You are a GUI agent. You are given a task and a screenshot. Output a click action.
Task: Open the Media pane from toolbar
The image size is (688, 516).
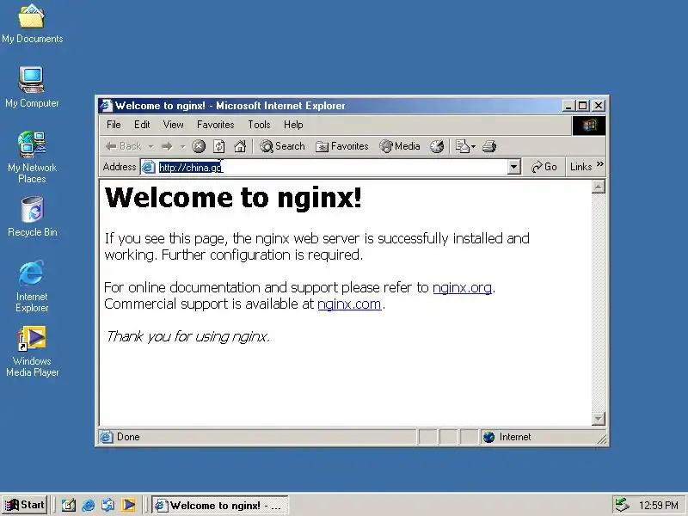click(400, 146)
